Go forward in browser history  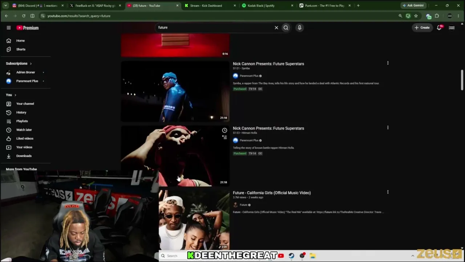(x=15, y=16)
